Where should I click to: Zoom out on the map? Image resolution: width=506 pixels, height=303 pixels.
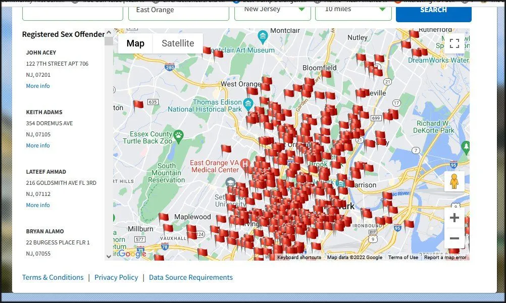coord(454,238)
